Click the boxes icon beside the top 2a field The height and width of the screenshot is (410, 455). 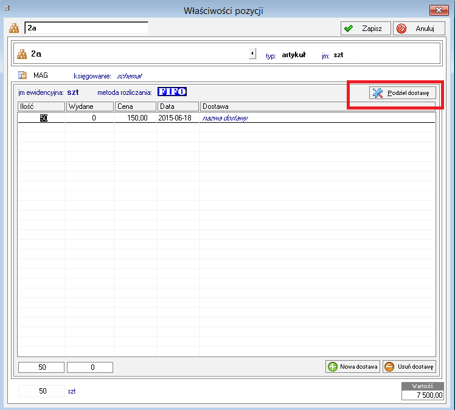point(15,28)
